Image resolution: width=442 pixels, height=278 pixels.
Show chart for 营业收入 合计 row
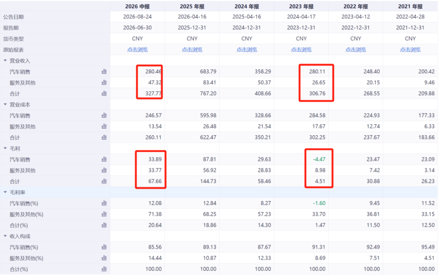pyautogui.click(x=104, y=94)
